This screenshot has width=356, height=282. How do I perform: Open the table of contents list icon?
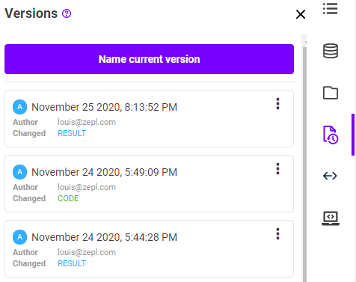tap(331, 9)
